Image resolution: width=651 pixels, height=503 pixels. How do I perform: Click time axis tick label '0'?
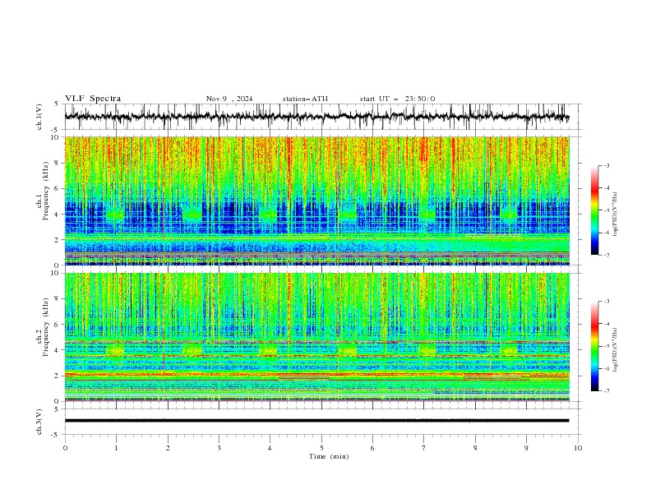65,448
